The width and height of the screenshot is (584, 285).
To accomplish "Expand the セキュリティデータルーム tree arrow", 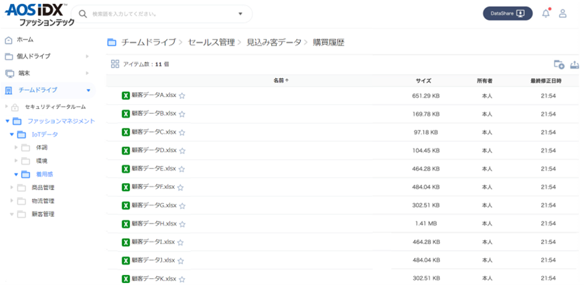I will pyautogui.click(x=6, y=107).
